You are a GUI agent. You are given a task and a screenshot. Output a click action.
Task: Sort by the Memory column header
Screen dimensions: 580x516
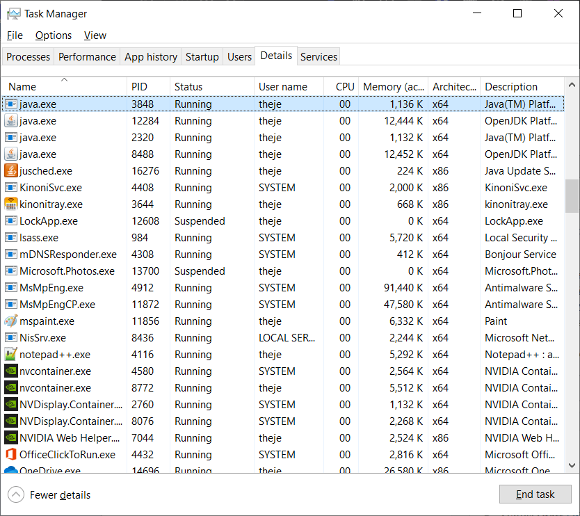pyautogui.click(x=393, y=86)
